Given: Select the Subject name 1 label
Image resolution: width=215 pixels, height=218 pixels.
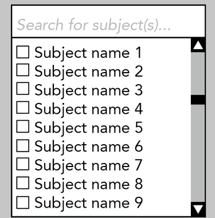Looking at the screenshot, I should (88, 53).
